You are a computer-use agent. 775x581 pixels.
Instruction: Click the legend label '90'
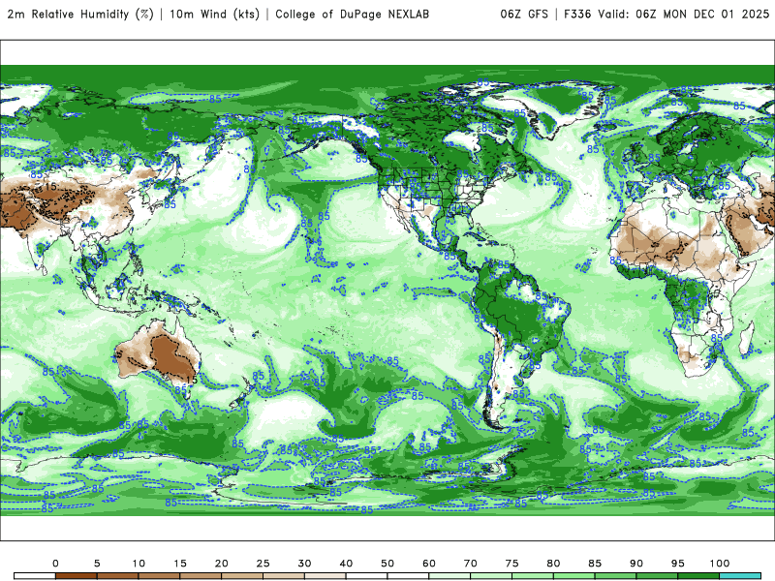[636, 564]
